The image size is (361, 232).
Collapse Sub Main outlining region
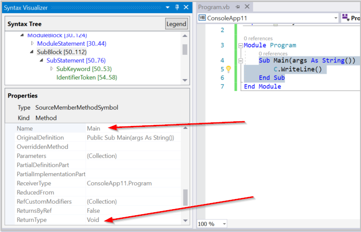240,61
